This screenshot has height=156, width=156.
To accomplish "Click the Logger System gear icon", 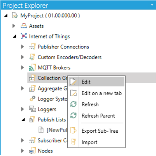I will pyautogui.click(x=32, y=99).
